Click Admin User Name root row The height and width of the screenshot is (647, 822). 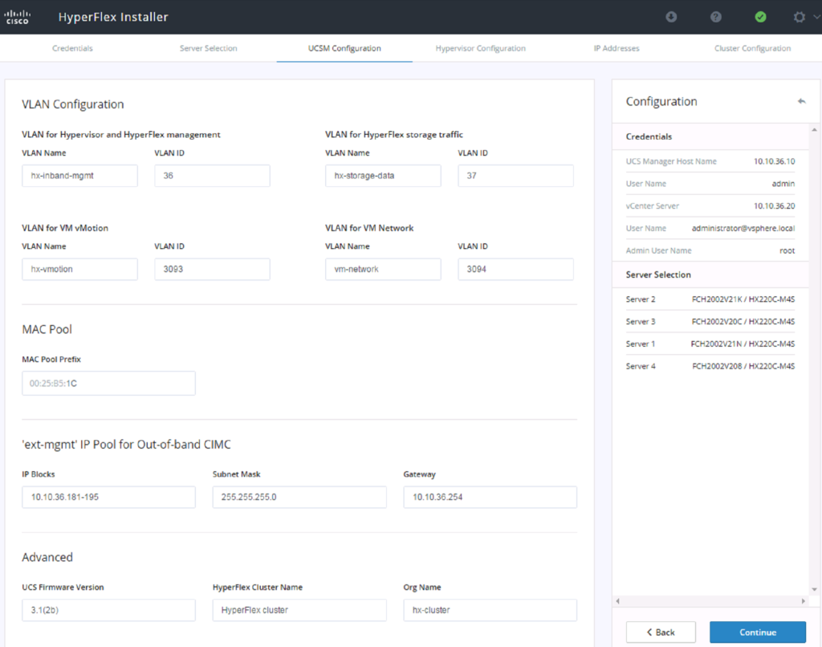710,250
